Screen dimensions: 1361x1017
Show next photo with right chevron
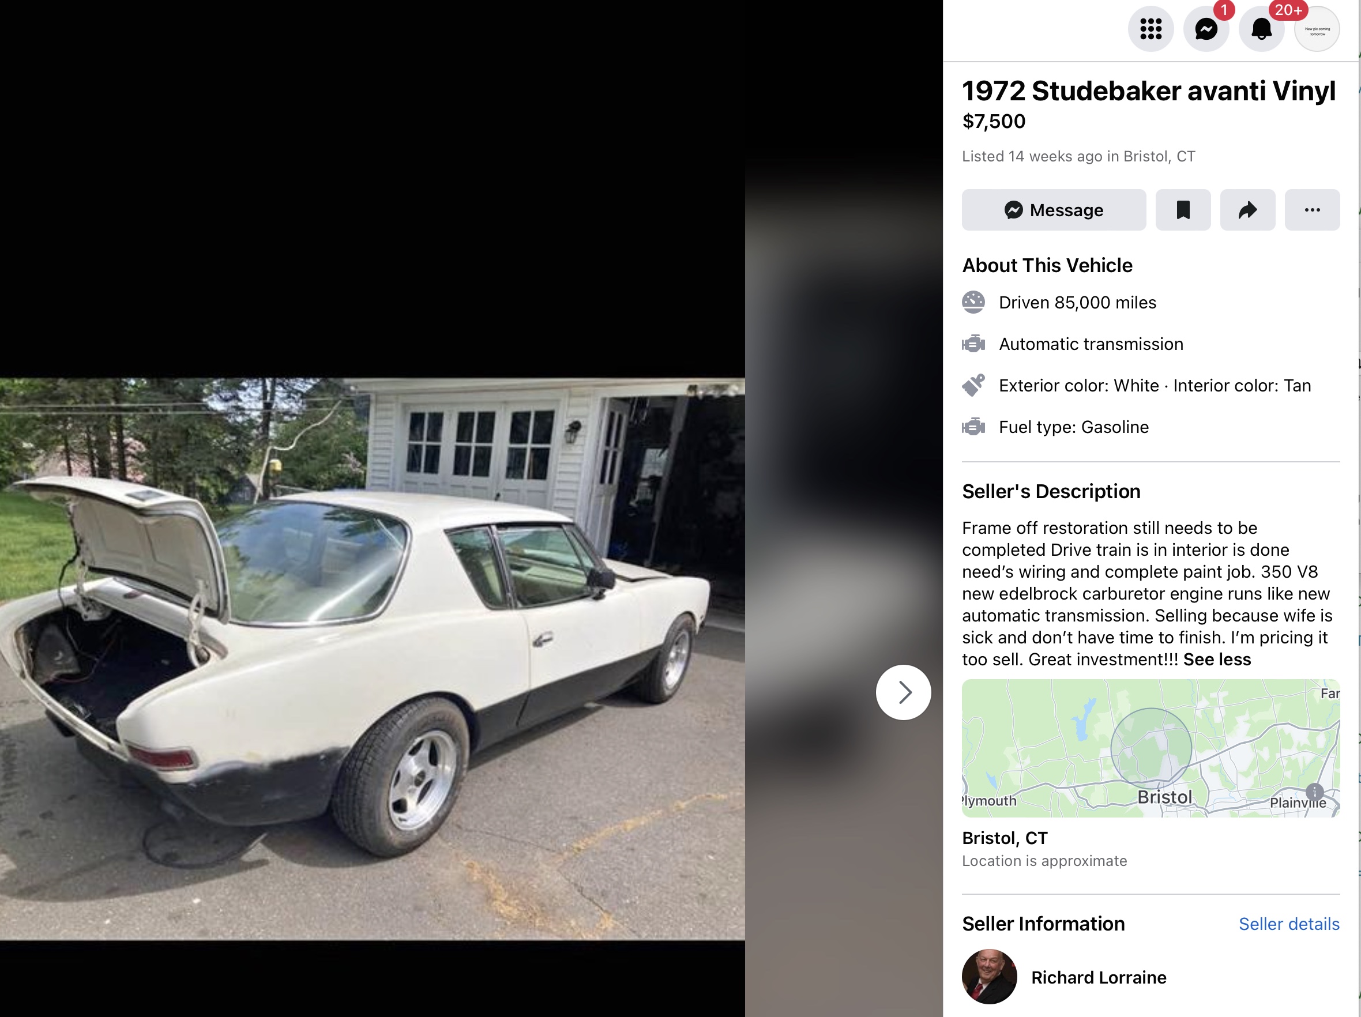903,692
